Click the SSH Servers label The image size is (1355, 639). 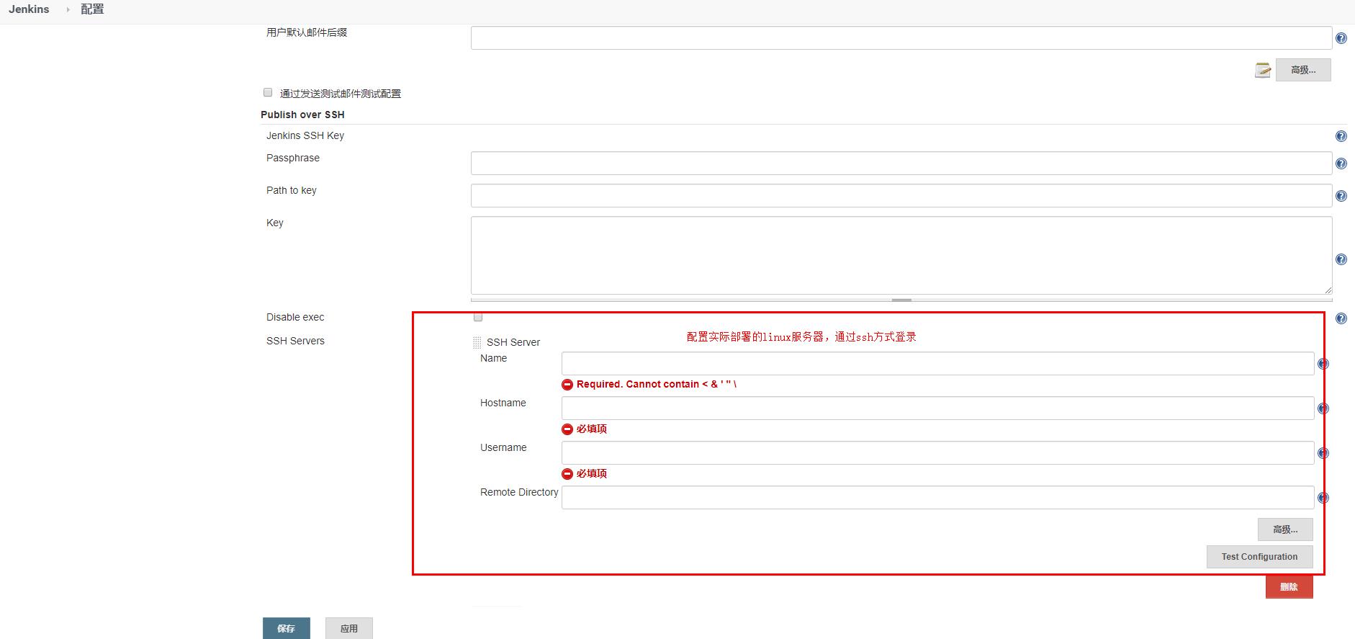(x=295, y=341)
